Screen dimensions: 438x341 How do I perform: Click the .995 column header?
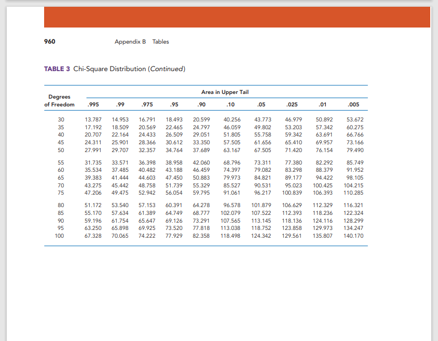click(x=93, y=104)
